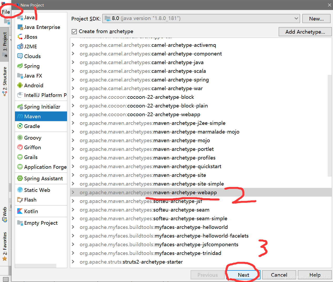Open the Structure tool window tab
The width and height of the screenshot is (333, 282).
coord(4,81)
